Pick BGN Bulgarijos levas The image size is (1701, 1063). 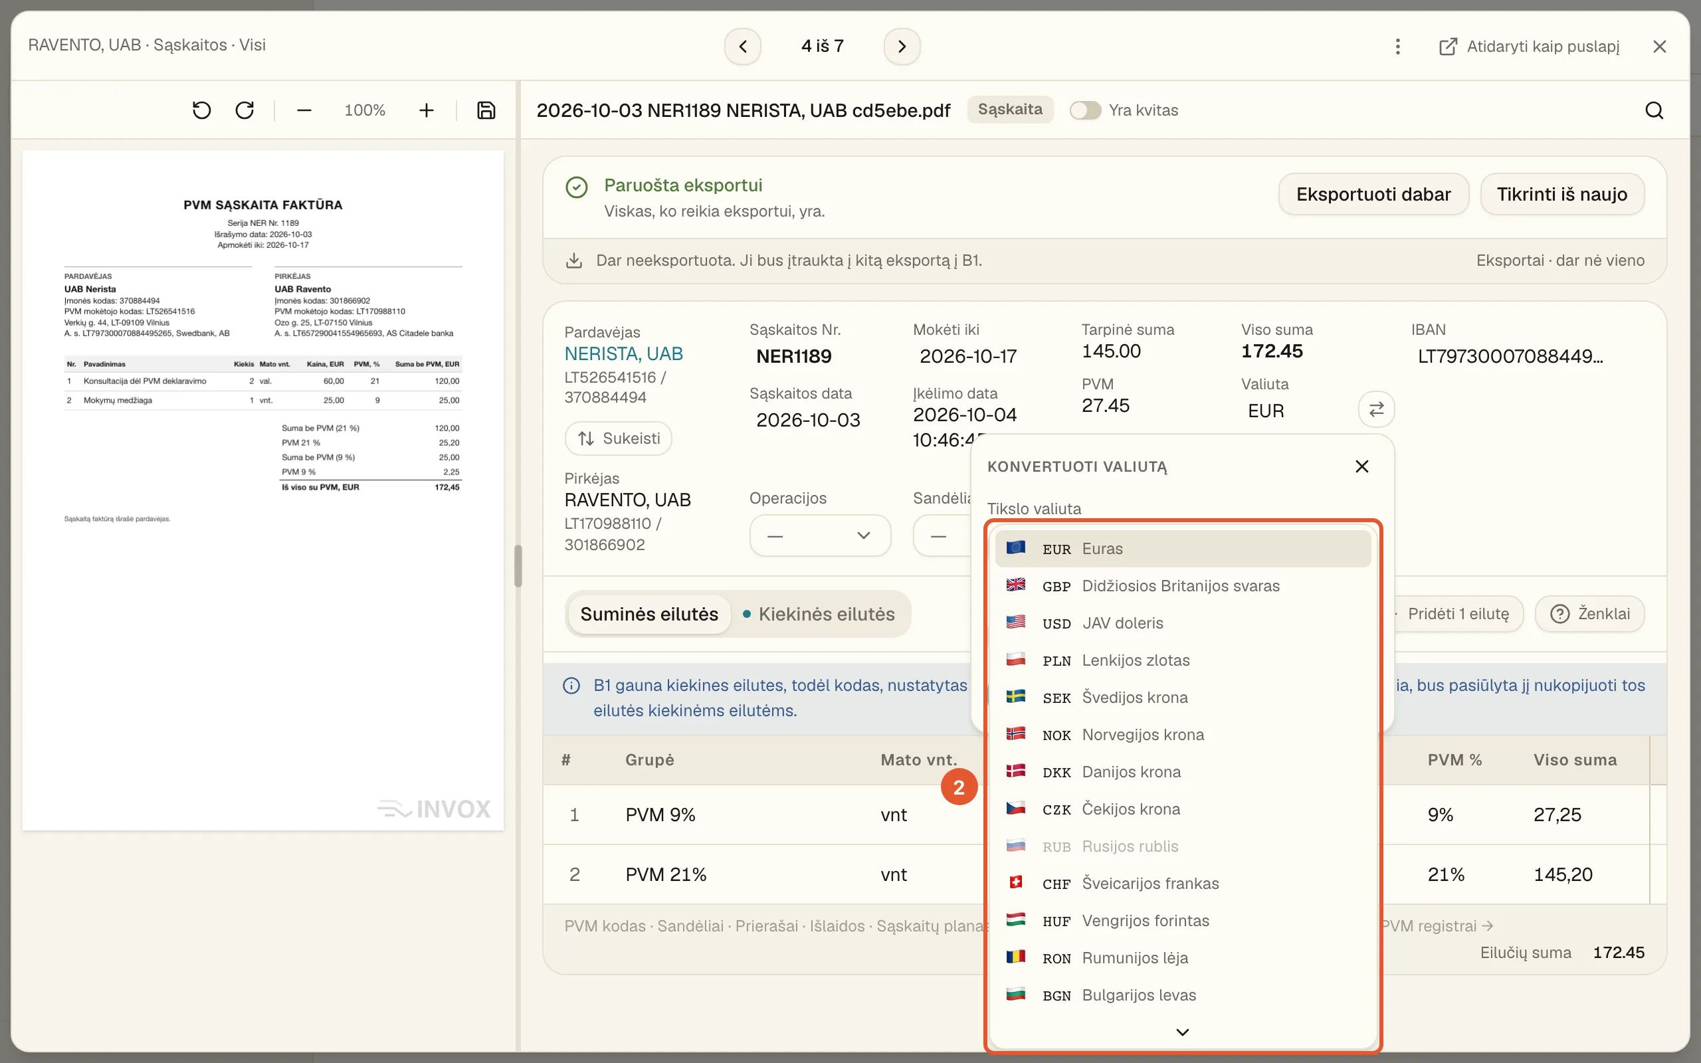(x=1183, y=995)
